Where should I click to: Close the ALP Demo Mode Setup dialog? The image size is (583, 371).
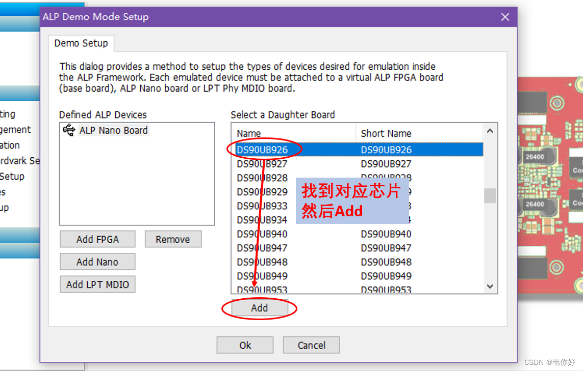click(x=505, y=17)
